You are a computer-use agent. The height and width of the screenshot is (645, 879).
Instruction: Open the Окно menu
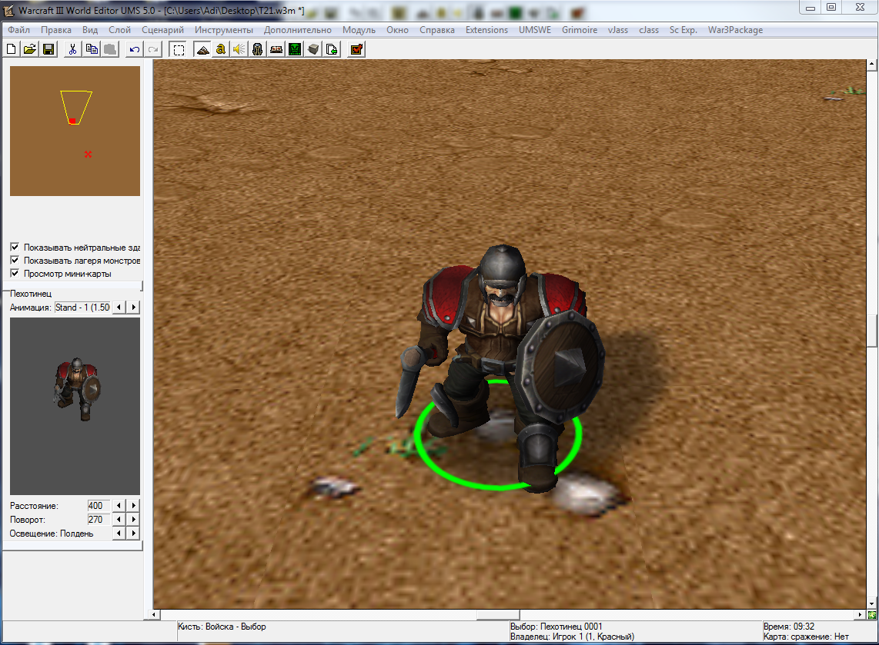click(397, 30)
